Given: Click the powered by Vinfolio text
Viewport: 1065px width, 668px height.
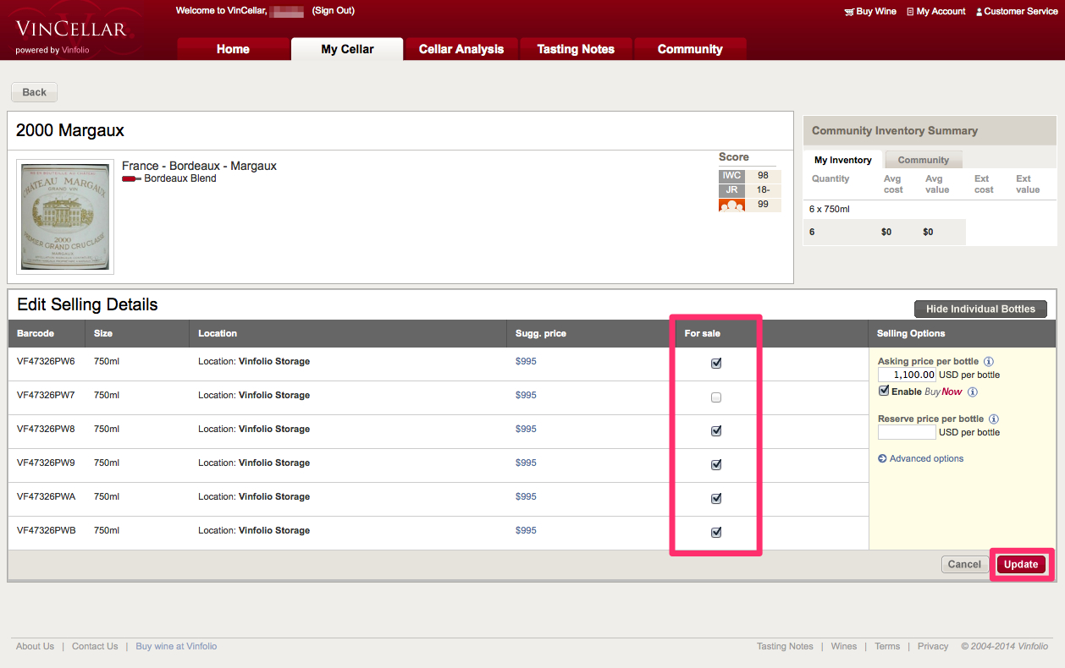Looking at the screenshot, I should pos(52,50).
